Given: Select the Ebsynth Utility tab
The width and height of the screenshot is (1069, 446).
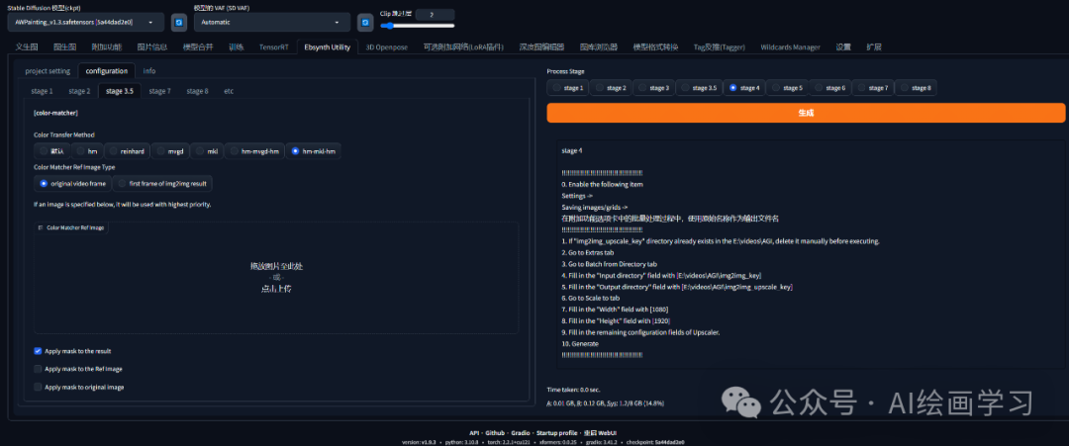Looking at the screenshot, I should coord(328,47).
